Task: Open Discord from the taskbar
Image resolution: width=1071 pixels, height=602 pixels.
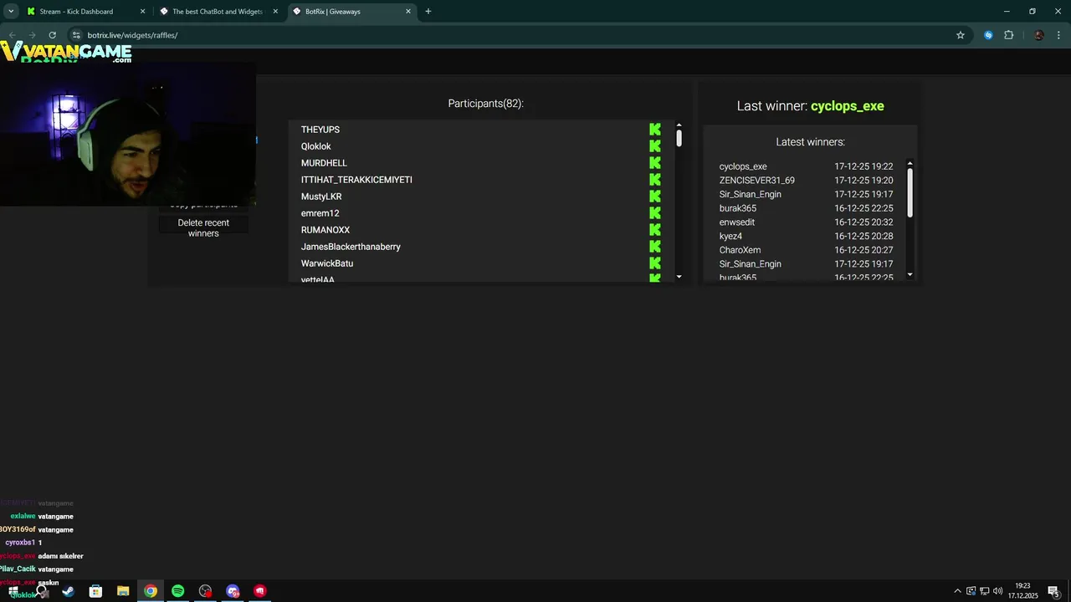Action: tap(233, 591)
